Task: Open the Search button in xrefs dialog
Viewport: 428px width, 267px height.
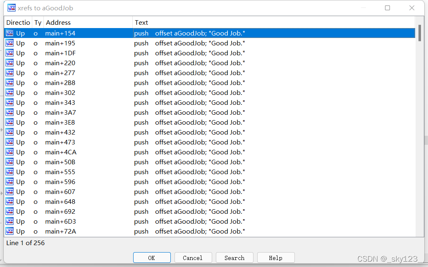Action: pyautogui.click(x=234, y=258)
